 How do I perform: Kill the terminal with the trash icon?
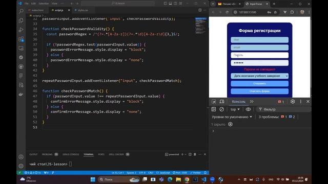click(195, 154)
